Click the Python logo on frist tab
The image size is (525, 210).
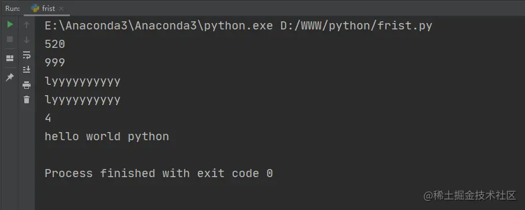tap(35, 8)
